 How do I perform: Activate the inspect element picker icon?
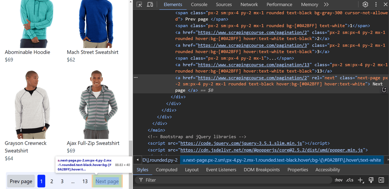coord(139,5)
